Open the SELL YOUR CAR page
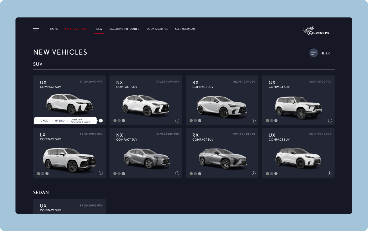 pyautogui.click(x=185, y=29)
